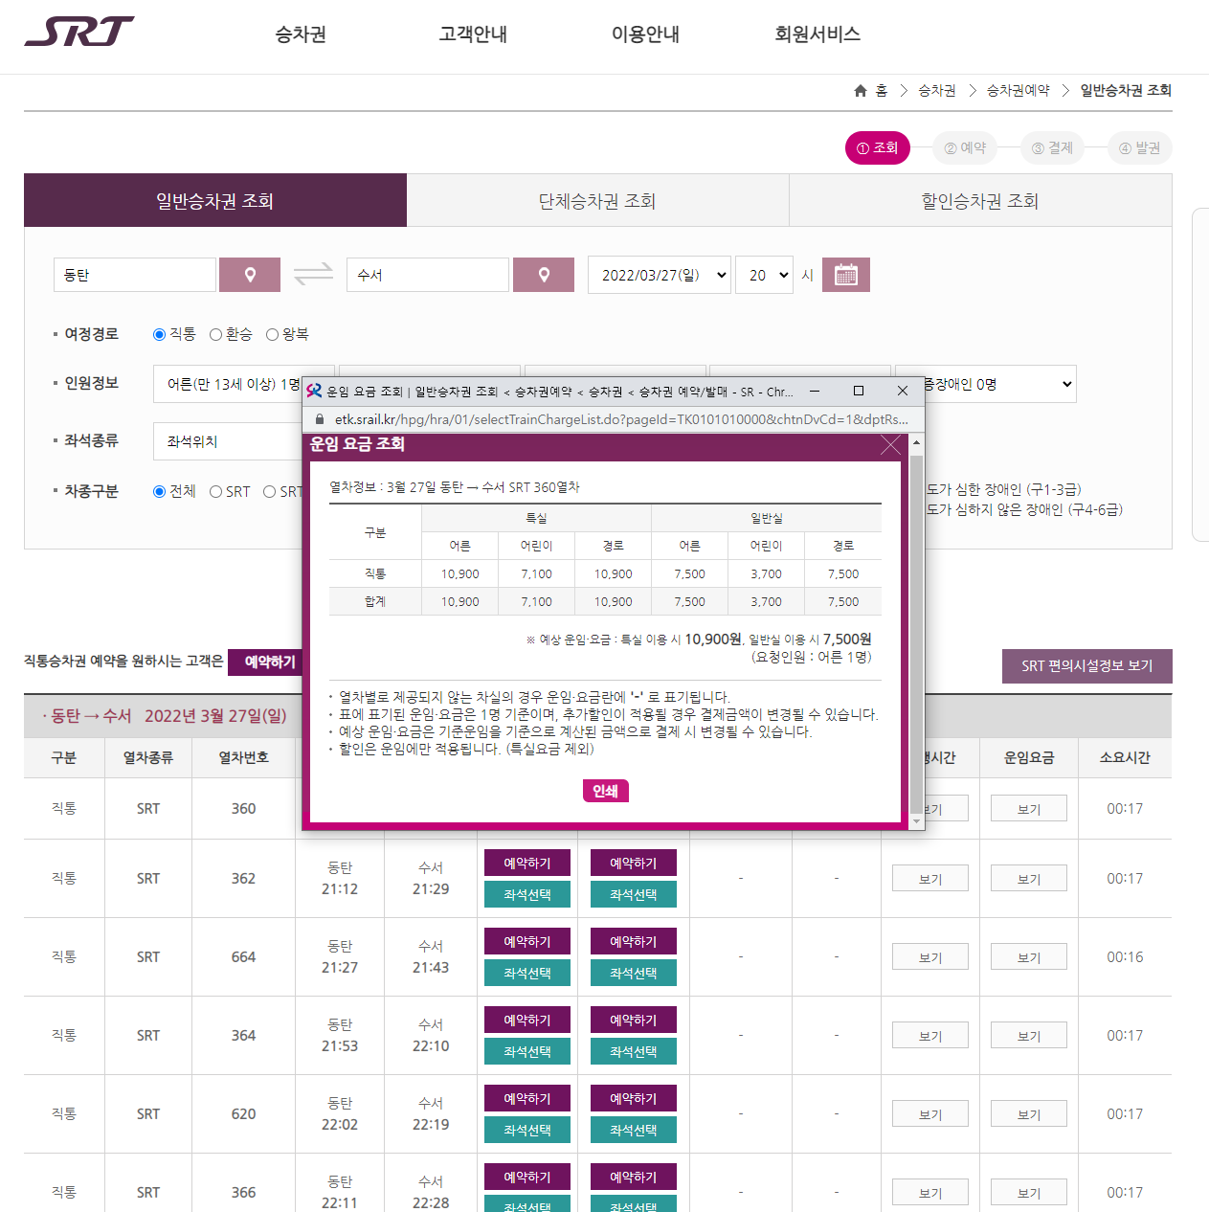Click the popup vertical scrollbar
Screen dimensions: 1209x1212
[916, 632]
